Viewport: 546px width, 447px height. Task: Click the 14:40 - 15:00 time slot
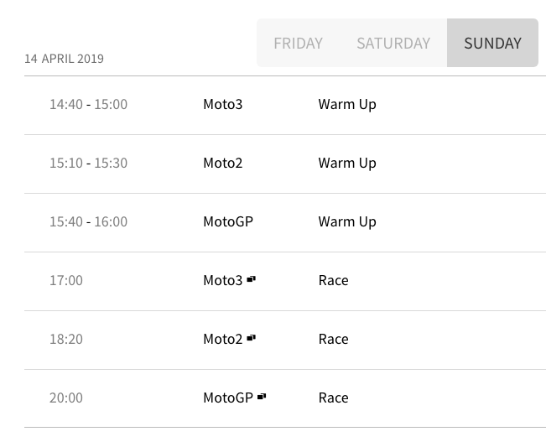click(88, 105)
